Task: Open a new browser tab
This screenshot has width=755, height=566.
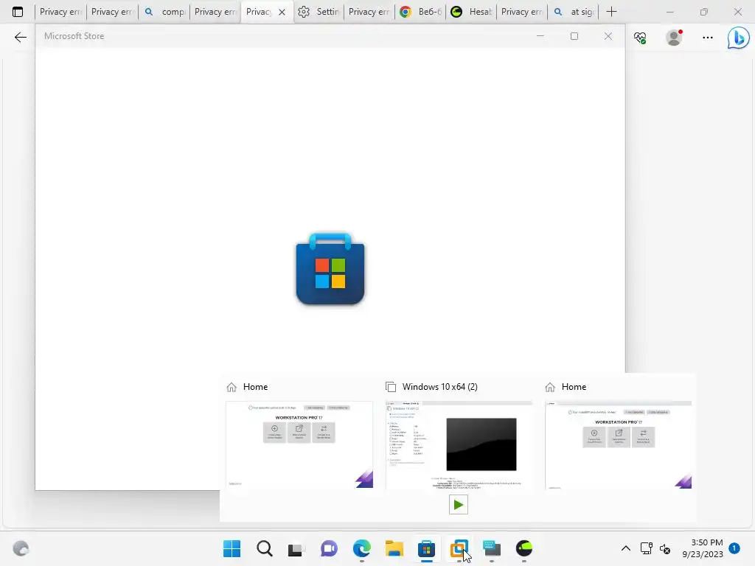Action: 611,12
